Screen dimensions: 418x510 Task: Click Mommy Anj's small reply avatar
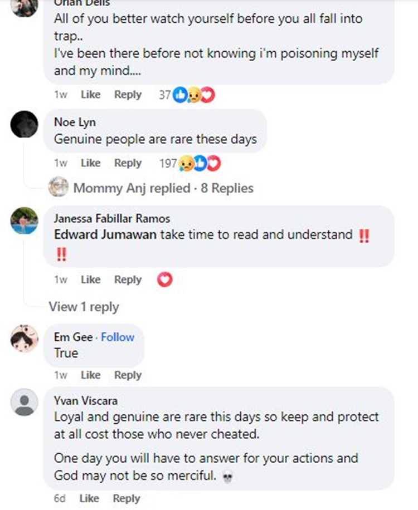pos(59,188)
